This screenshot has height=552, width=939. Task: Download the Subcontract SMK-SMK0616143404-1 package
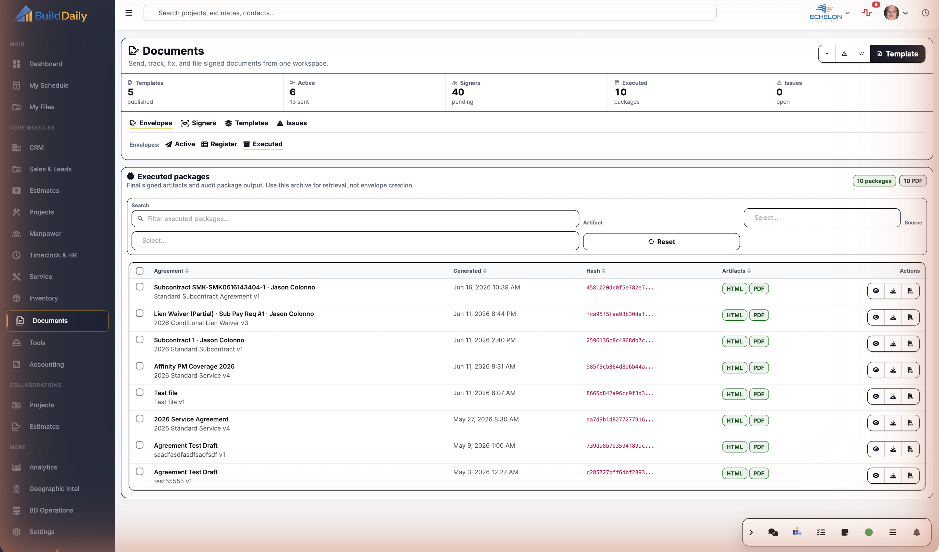click(x=893, y=291)
